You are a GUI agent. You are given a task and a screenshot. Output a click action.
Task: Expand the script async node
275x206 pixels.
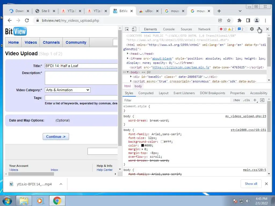click(x=131, y=81)
